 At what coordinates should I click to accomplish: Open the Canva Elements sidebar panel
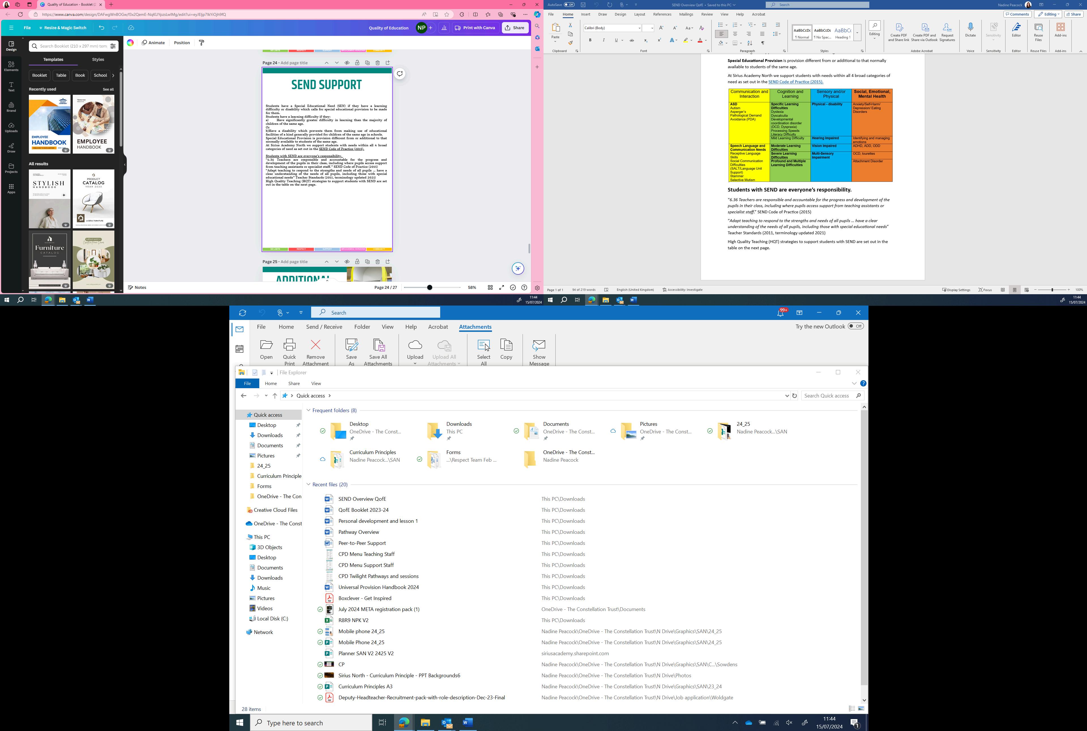coord(11,66)
